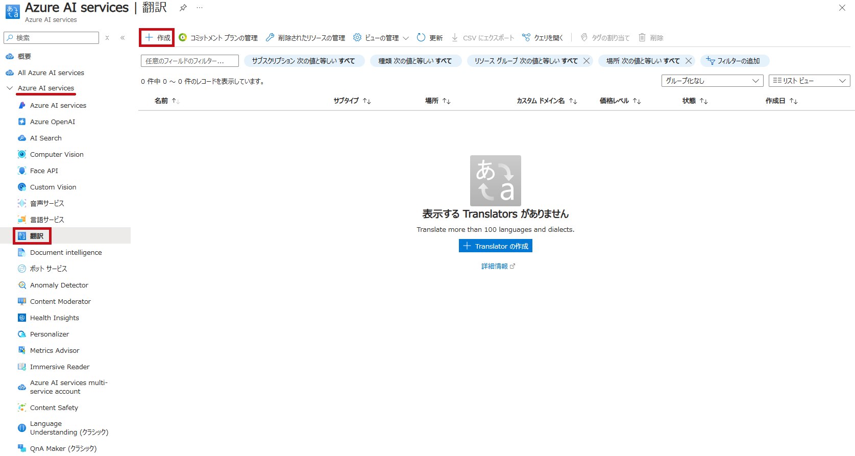Screen dimensions: 855x456
Task: Open the サブスクリプション filter pill
Action: click(304, 61)
